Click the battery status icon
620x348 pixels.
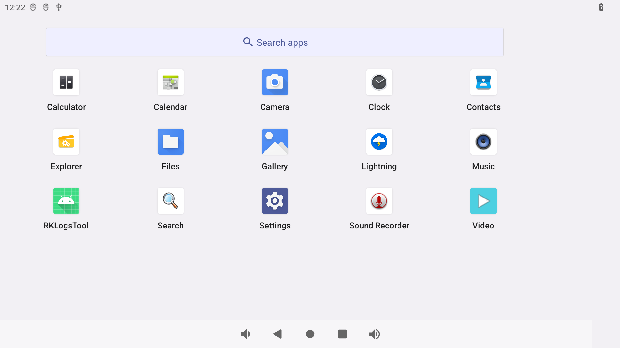[601, 7]
